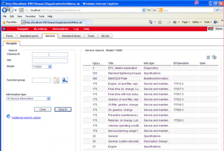Image resolution: width=224 pixels, height=151 pixels.
Task: Open the Page command bar menu
Action: (x=186, y=22)
